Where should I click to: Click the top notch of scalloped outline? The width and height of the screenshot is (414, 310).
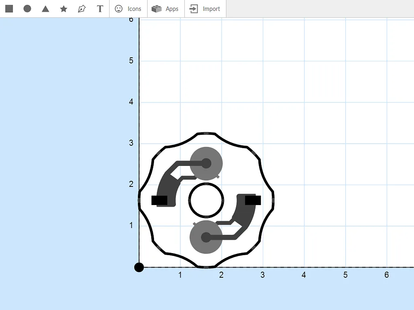(206, 133)
